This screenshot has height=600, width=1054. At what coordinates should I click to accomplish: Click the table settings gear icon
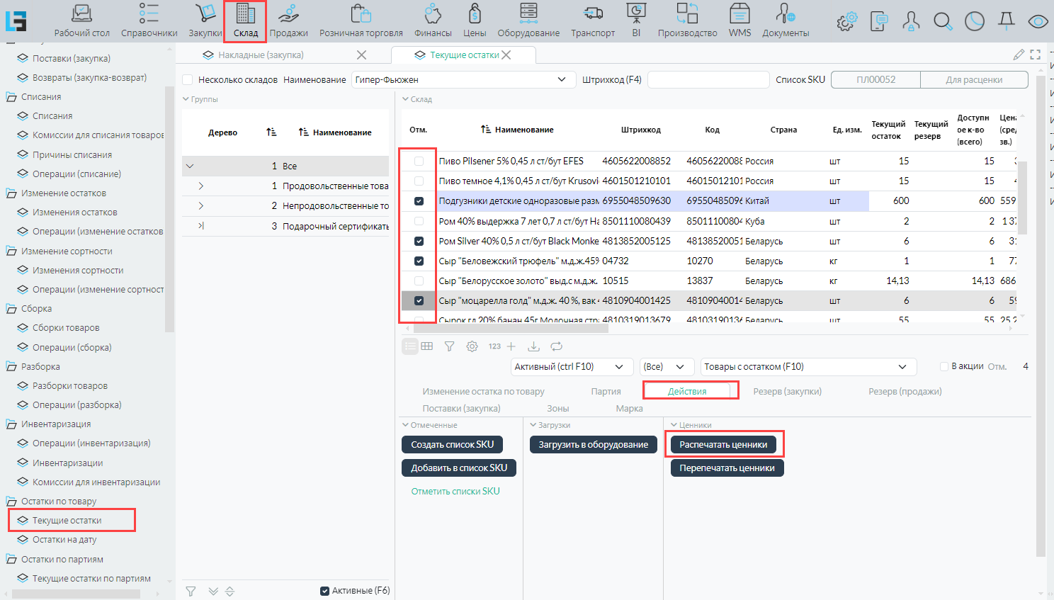(472, 346)
